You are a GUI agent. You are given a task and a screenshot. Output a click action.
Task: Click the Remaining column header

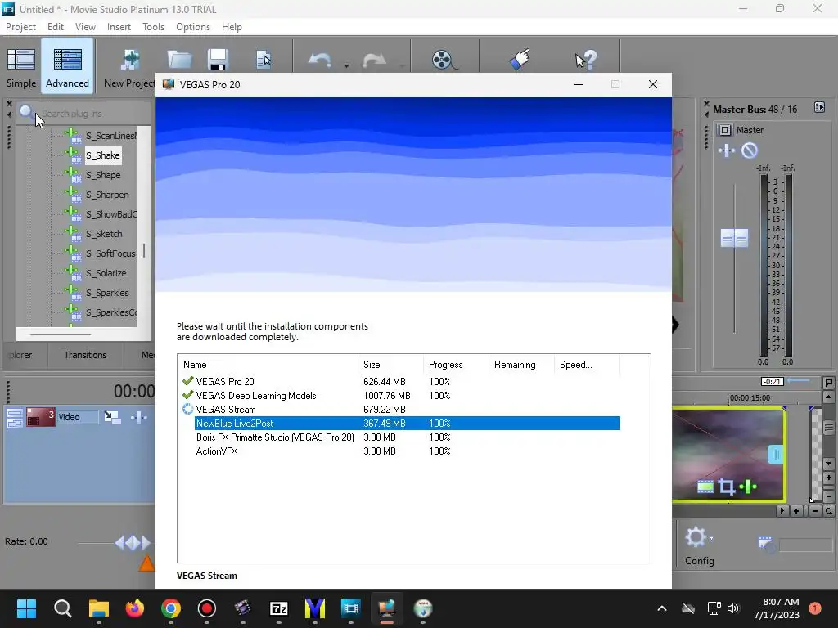coord(521,365)
